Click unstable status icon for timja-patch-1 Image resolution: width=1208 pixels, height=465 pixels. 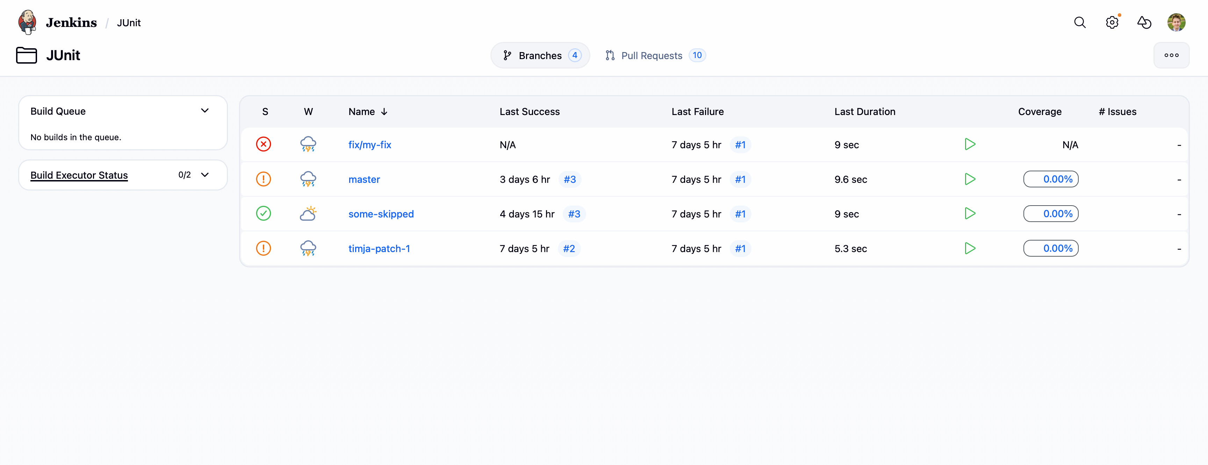[x=264, y=248]
